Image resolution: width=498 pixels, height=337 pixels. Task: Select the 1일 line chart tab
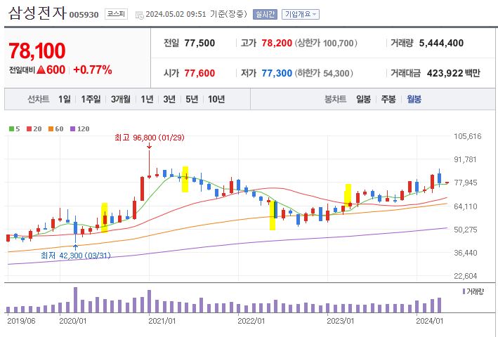[x=65, y=99]
